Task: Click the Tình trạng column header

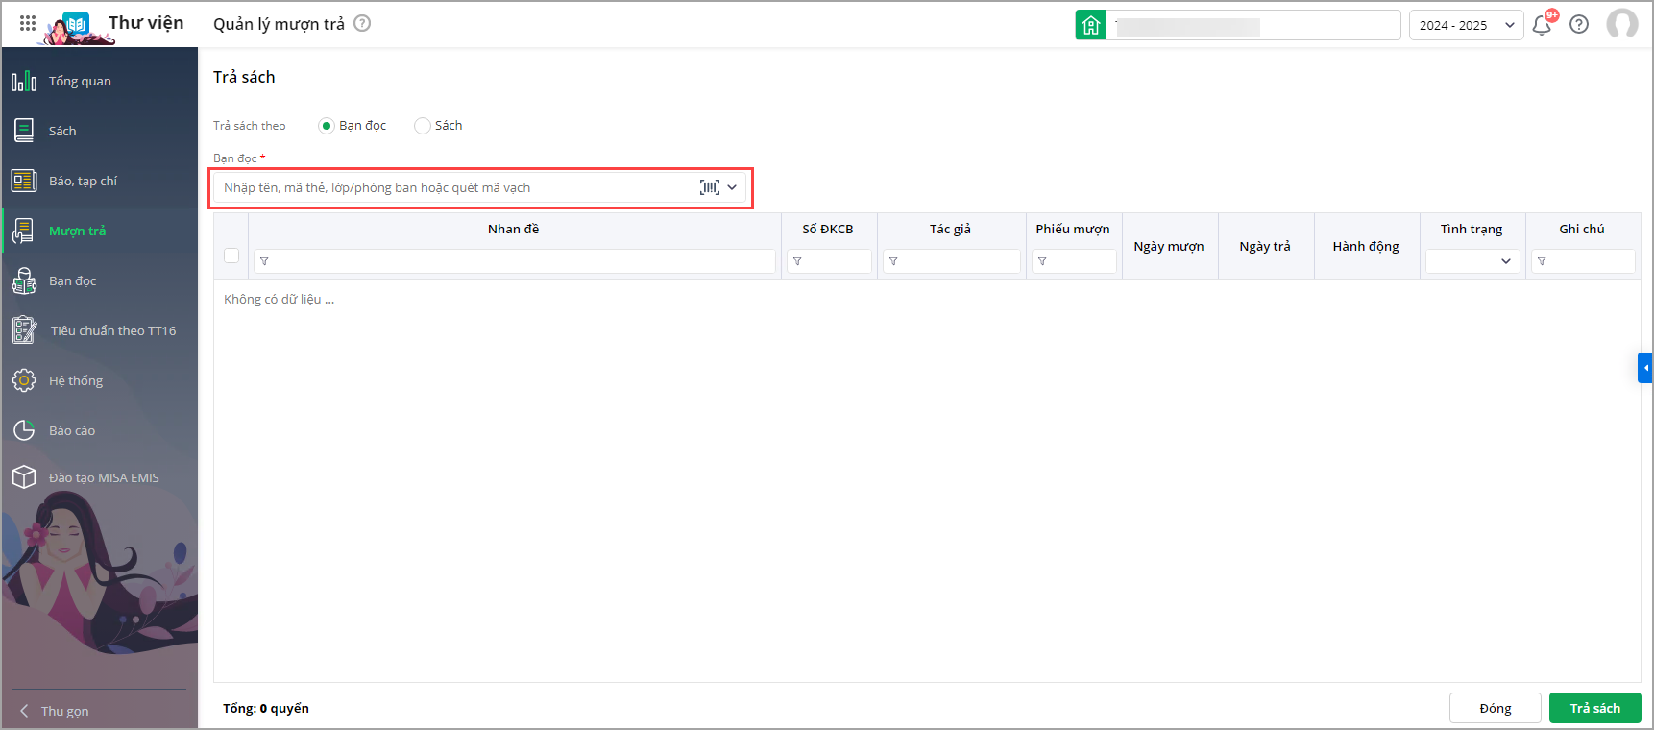Action: click(x=1472, y=229)
